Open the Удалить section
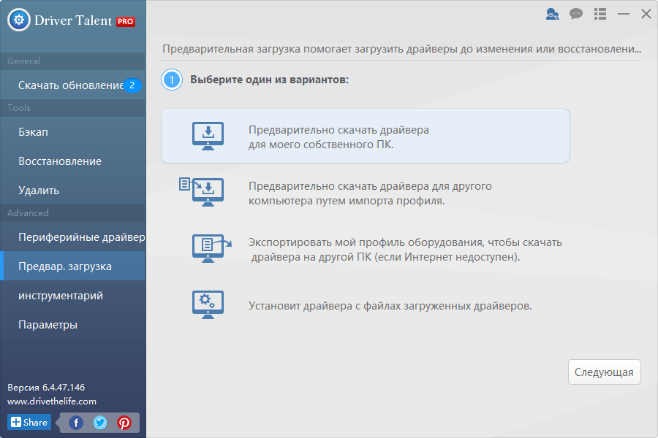658x438 pixels. point(72,191)
